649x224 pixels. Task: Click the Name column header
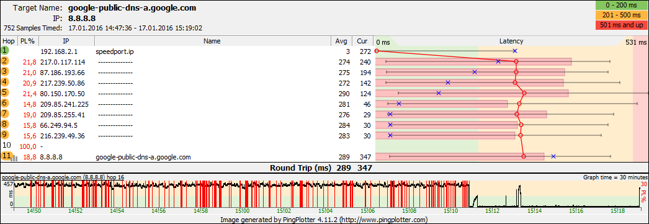tap(213, 41)
